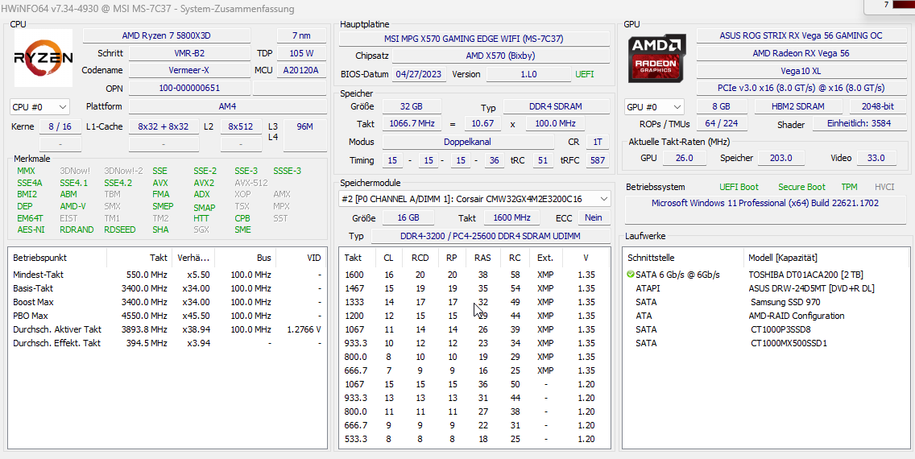Screen dimensions: 915x459
Task: Click the PCIe v3.0 x16 interface field
Action: (x=800, y=88)
